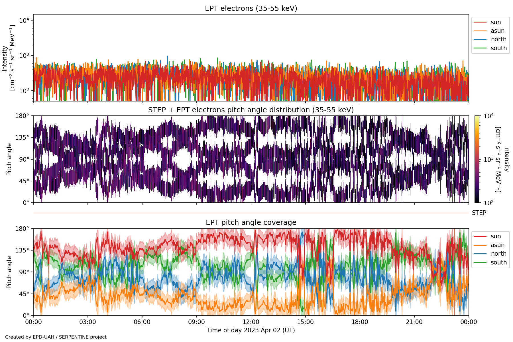
Task: Click the green south line sample in the EPT electrons legend
Action: point(480,48)
